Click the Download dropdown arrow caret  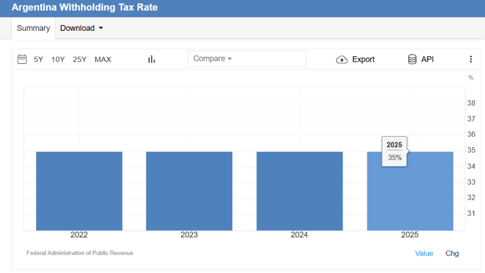tap(100, 28)
